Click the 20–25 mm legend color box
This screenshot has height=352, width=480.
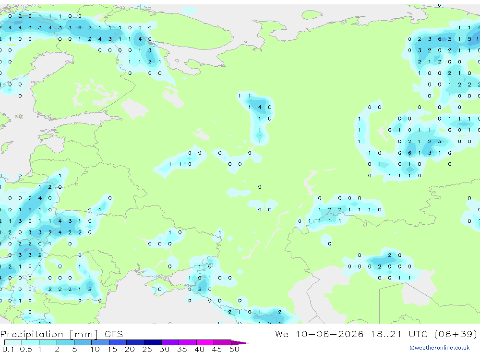(x=135, y=342)
